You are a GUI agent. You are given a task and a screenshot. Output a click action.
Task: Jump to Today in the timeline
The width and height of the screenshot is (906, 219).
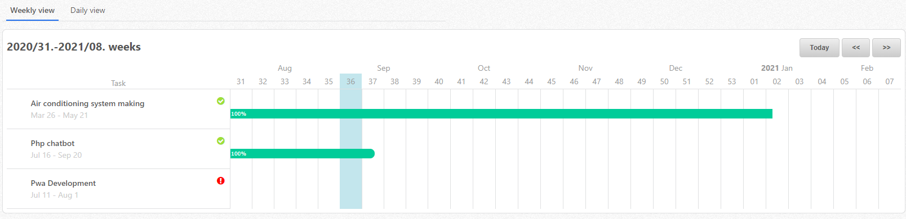pyautogui.click(x=819, y=48)
